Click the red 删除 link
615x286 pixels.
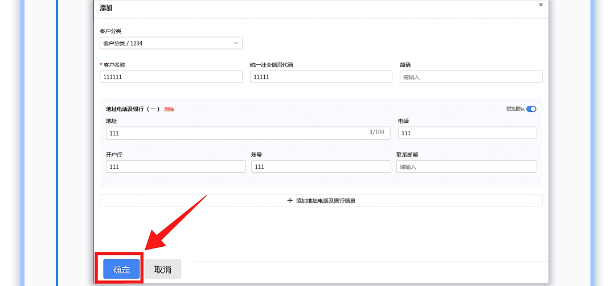pos(169,109)
